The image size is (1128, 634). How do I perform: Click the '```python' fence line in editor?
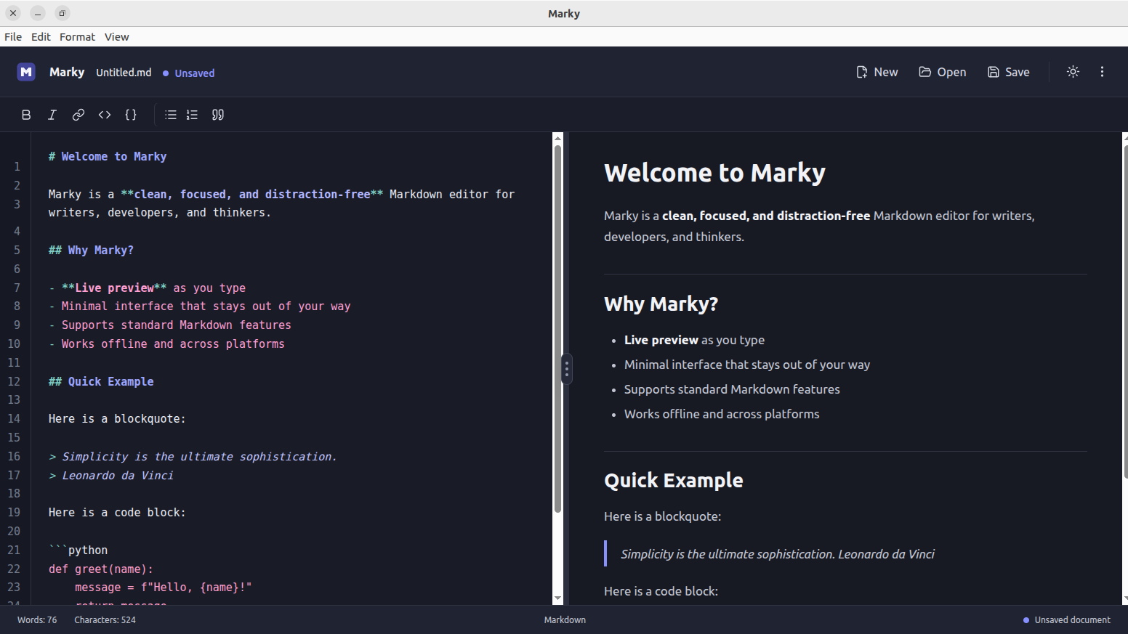tap(78, 550)
